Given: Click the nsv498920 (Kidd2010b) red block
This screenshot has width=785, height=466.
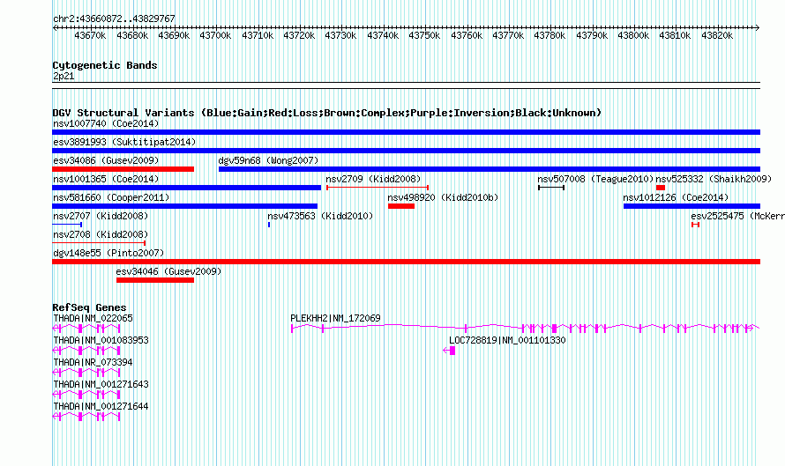Looking at the screenshot, I should [401, 206].
